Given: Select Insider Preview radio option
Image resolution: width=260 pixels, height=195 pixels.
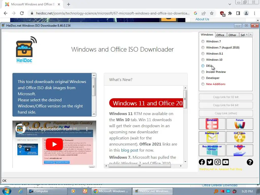Looking at the screenshot, I should (213, 72).
